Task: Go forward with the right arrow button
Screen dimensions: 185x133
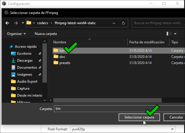Action: (16, 23)
